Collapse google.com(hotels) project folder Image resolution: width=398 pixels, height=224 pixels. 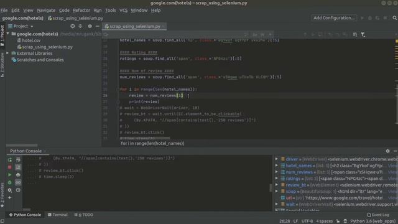coord(8,34)
